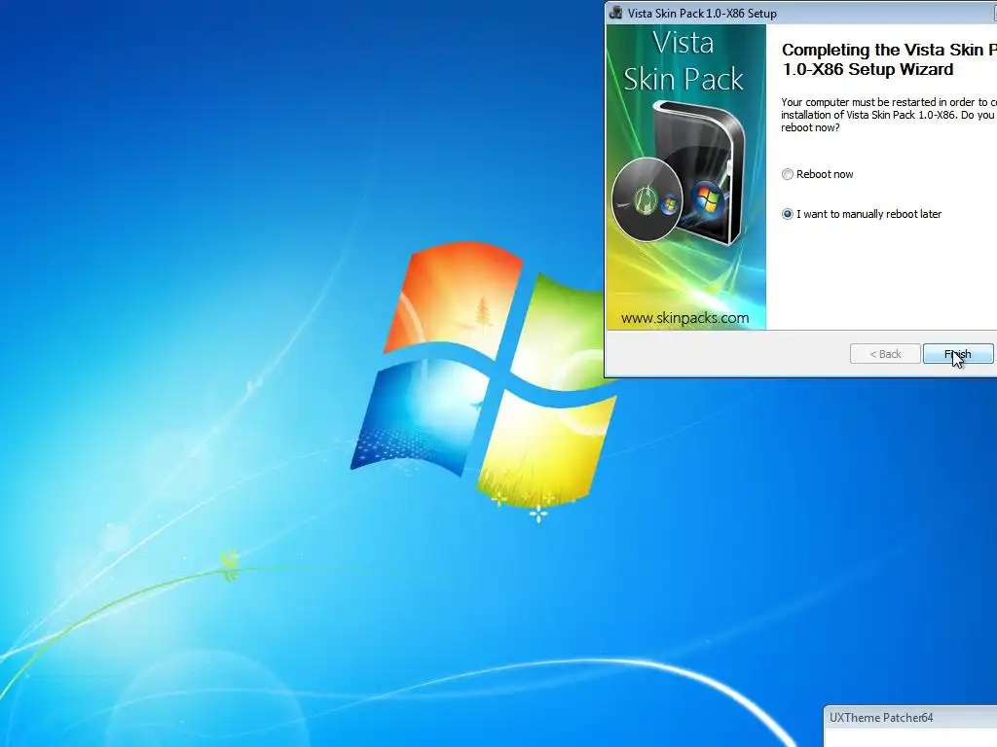The width and height of the screenshot is (997, 747).
Task: Click the UXTheme Patcher64 window title
Action: coord(881,718)
